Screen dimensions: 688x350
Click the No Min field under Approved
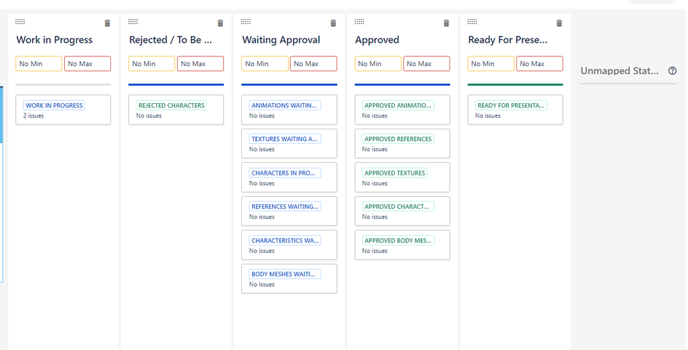pos(378,64)
